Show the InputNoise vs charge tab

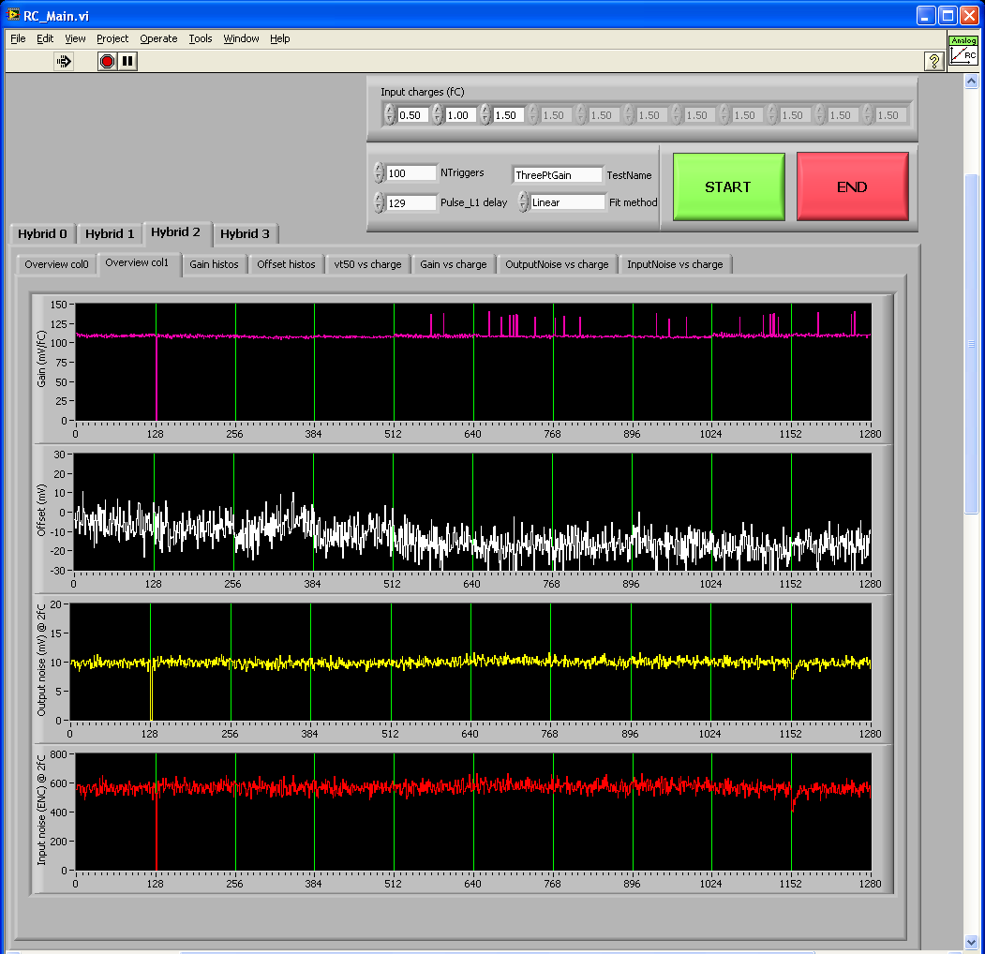675,264
